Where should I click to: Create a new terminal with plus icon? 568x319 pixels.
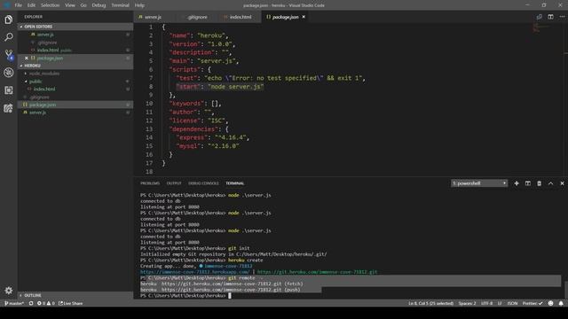pyautogui.click(x=517, y=183)
